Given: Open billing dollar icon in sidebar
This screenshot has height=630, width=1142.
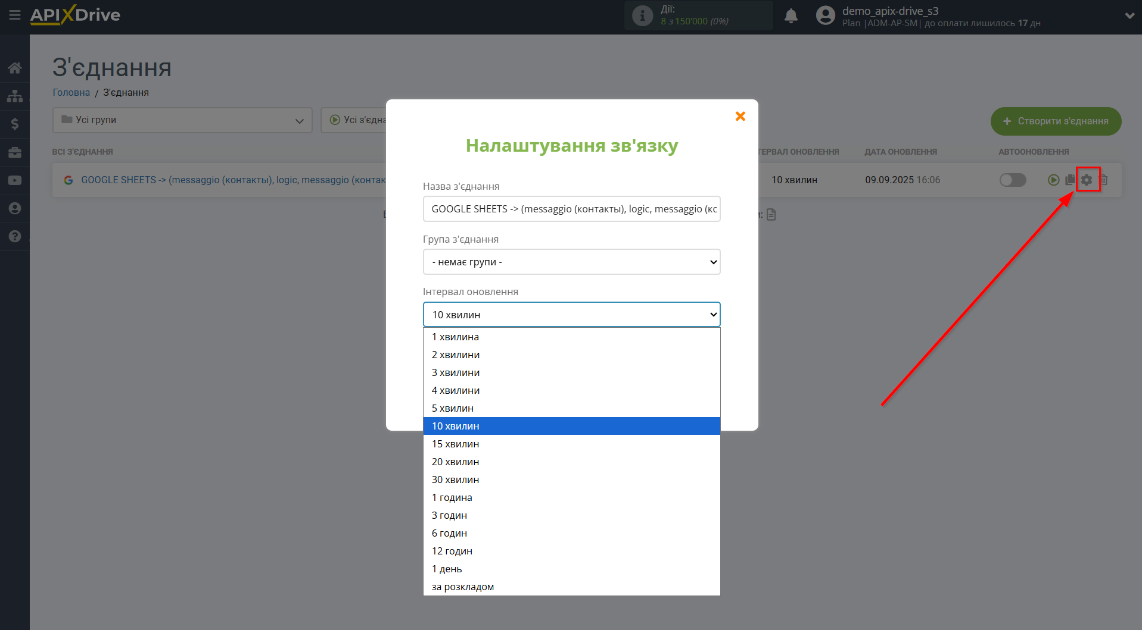Looking at the screenshot, I should click(x=14, y=124).
